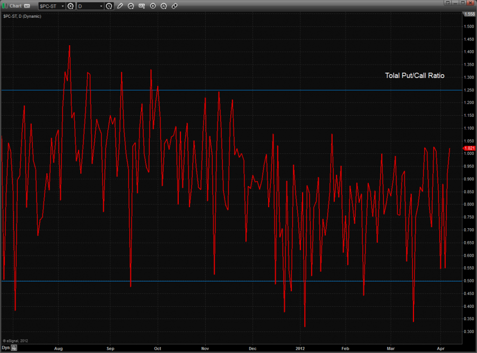Viewport: 477px width, 353px height.
Task: Click the 1.558 top price scale label
Action: click(469, 14)
